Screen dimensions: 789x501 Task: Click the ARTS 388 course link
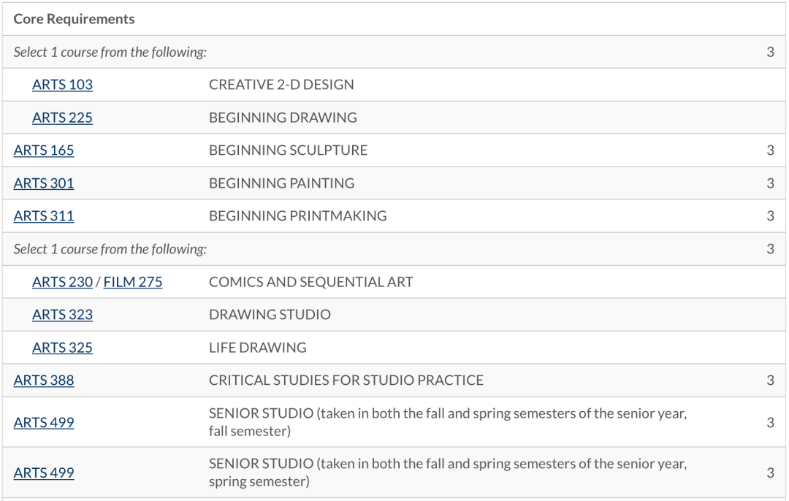(44, 380)
